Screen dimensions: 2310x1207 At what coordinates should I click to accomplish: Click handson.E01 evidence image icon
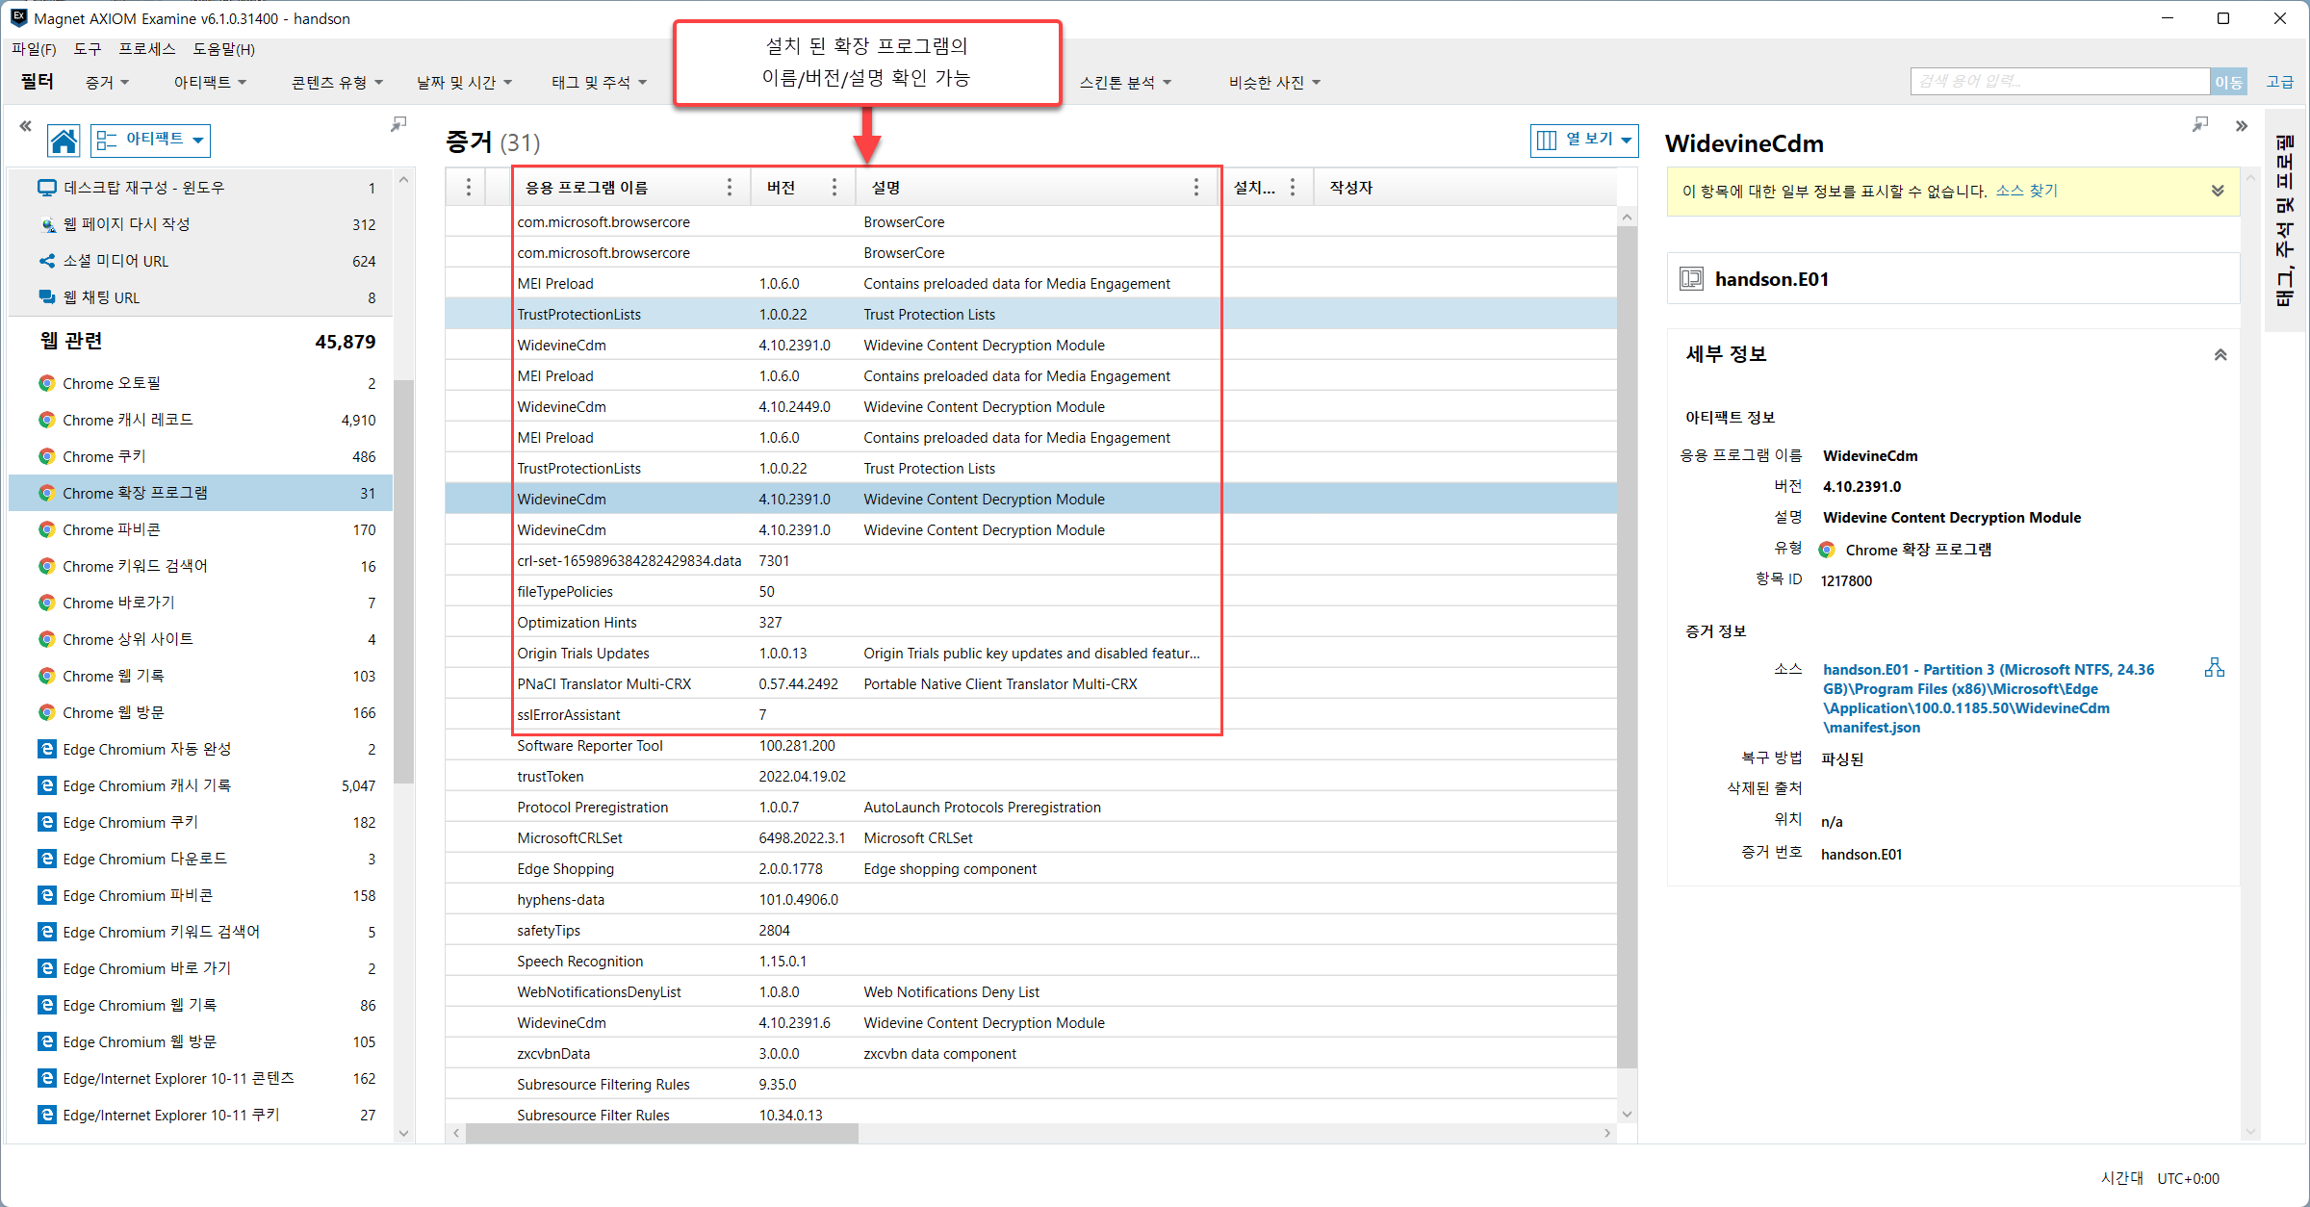click(1691, 279)
